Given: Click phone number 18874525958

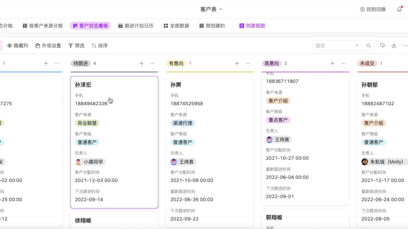Looking at the screenshot, I should pyautogui.click(x=187, y=104).
